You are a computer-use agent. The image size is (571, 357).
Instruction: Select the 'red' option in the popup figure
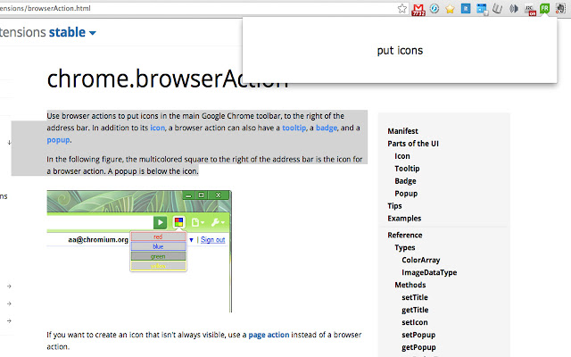point(158,237)
